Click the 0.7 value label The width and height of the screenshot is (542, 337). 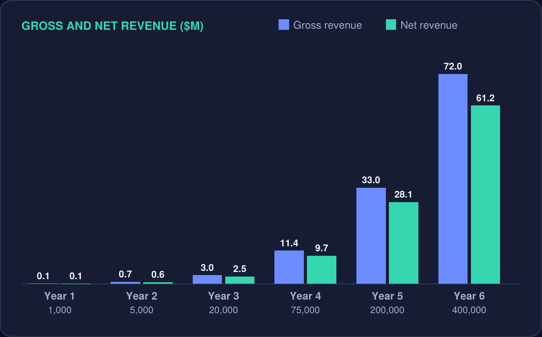(x=125, y=274)
